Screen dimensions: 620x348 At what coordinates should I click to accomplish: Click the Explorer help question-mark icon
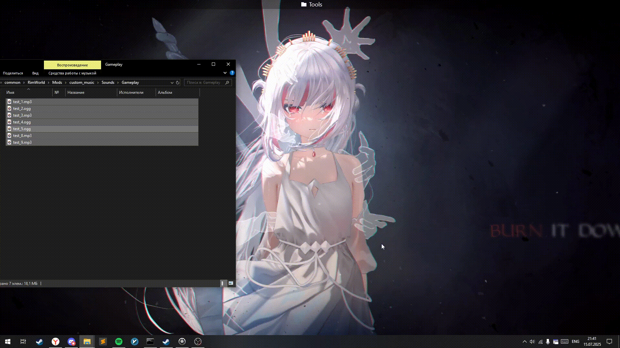click(232, 73)
